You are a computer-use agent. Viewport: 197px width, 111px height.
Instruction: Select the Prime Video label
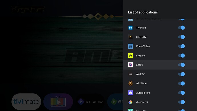pos(143,46)
